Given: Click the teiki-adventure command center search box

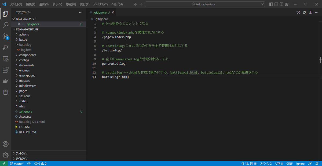Looking at the screenshot, I should [x=205, y=4].
